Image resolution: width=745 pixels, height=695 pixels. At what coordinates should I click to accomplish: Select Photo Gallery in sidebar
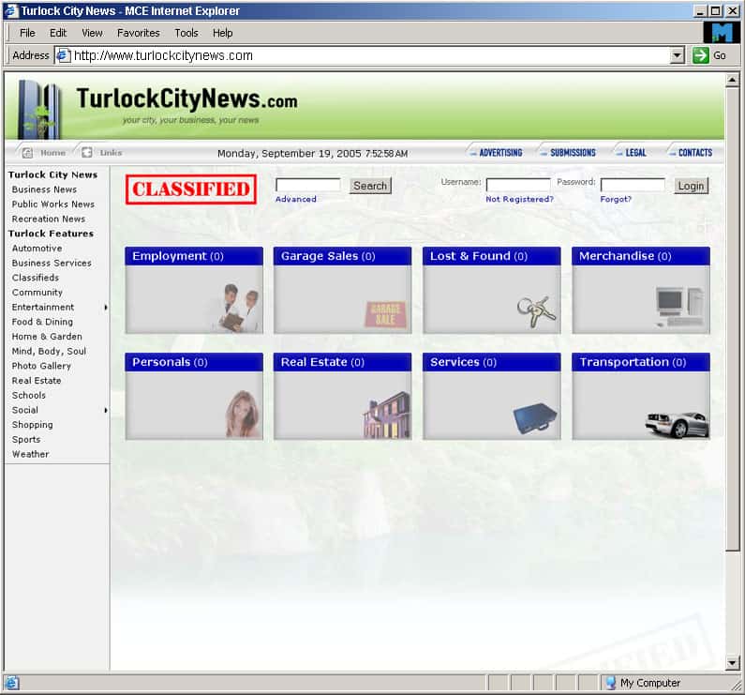[41, 367]
